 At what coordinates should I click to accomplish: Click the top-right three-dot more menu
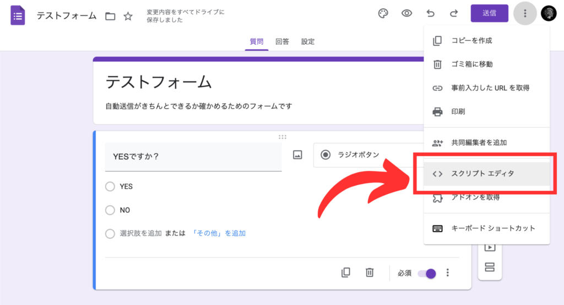(525, 14)
